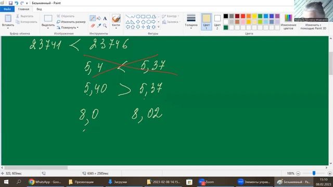The image size is (333, 187).
Task: Open the Rotate dropdown menu
Action: pos(68,28)
